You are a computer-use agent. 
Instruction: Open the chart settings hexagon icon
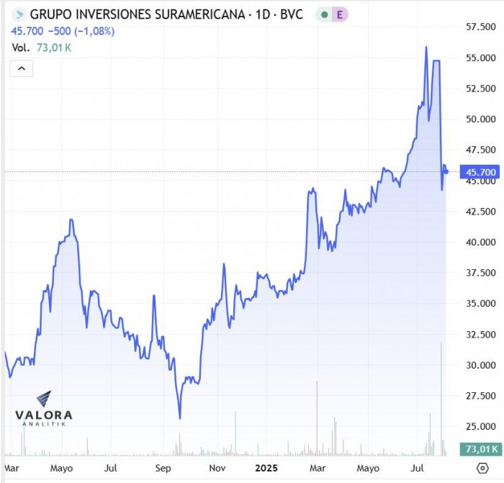coord(482,468)
